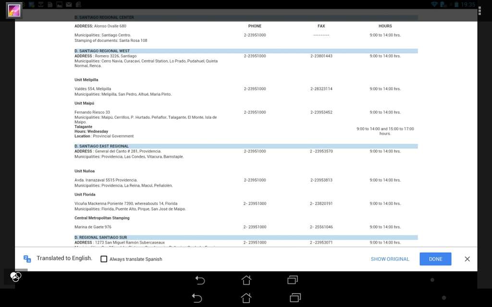Enable Always translate Spanish checkbox
The height and width of the screenshot is (307, 492).
pyautogui.click(x=104, y=259)
